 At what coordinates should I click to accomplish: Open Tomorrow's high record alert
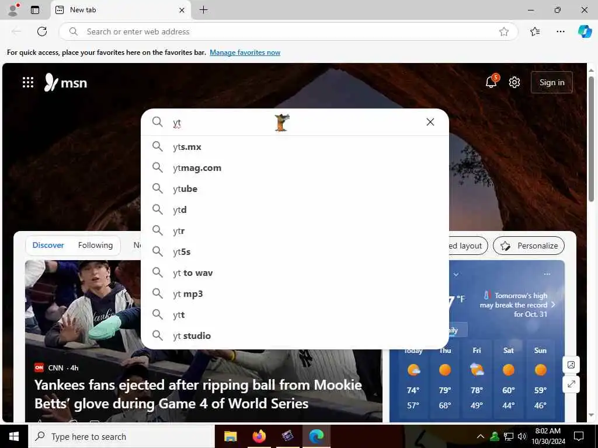[x=517, y=304]
